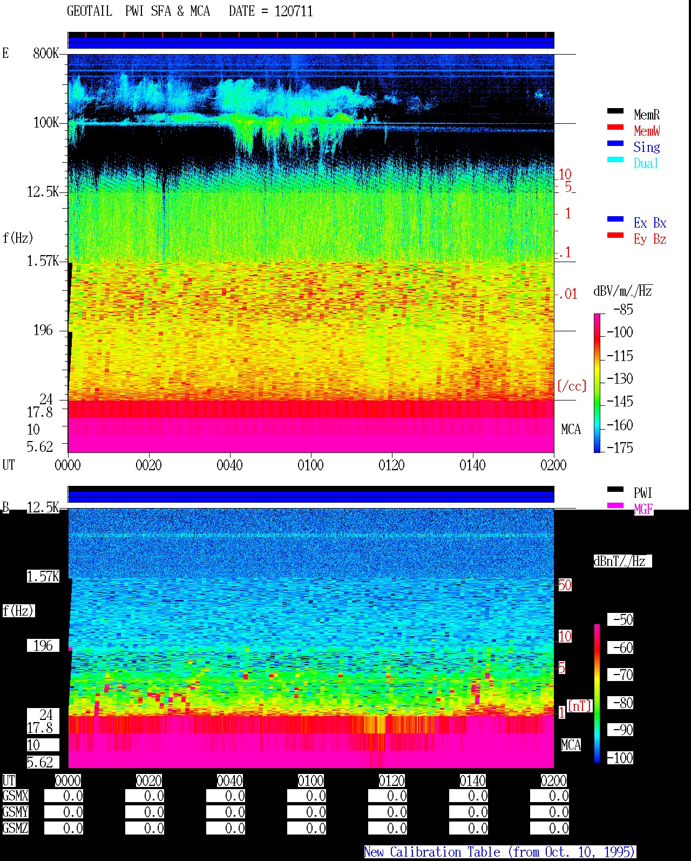Click the 'DATE = 120711' text in the title
This screenshot has width=691, height=861.
point(271,11)
